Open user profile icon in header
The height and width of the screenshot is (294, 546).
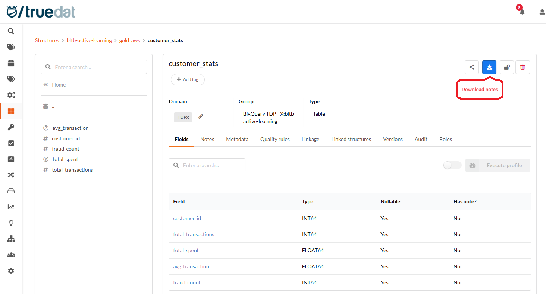(542, 12)
